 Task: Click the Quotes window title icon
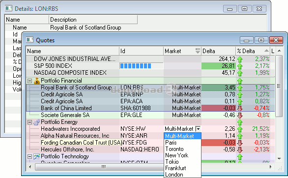(x=29, y=40)
